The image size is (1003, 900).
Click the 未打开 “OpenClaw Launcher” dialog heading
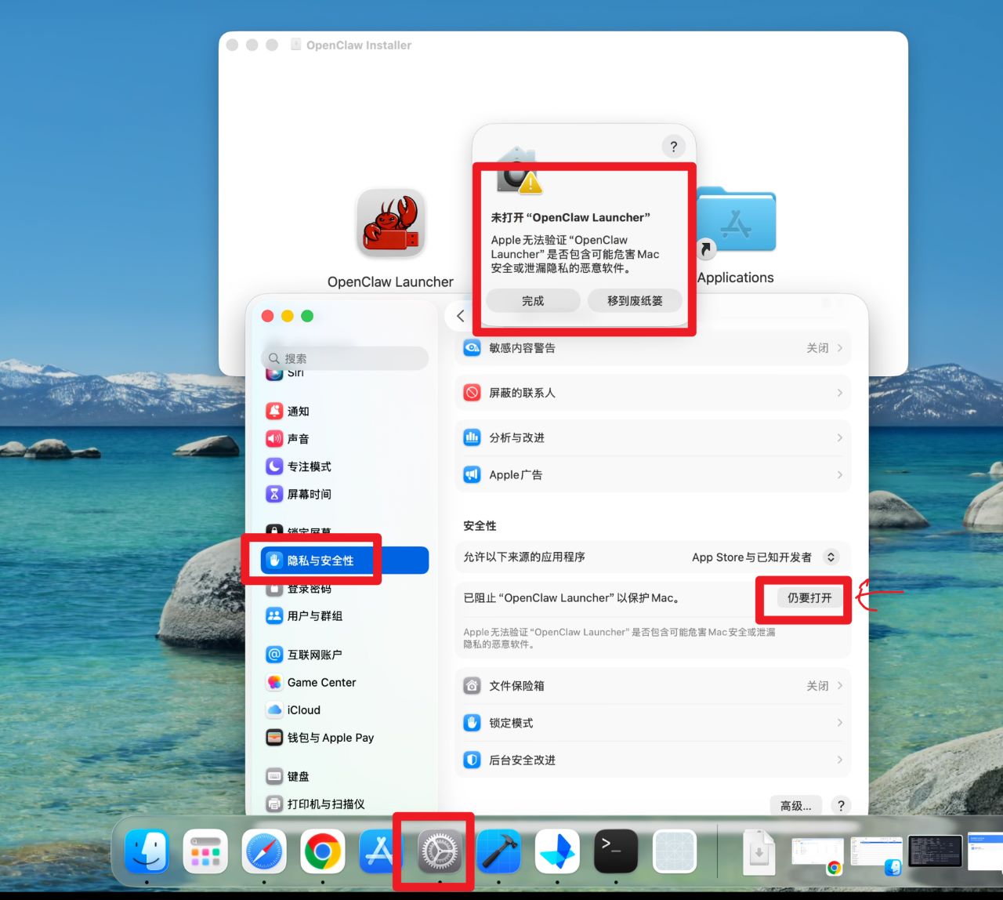[x=570, y=217]
